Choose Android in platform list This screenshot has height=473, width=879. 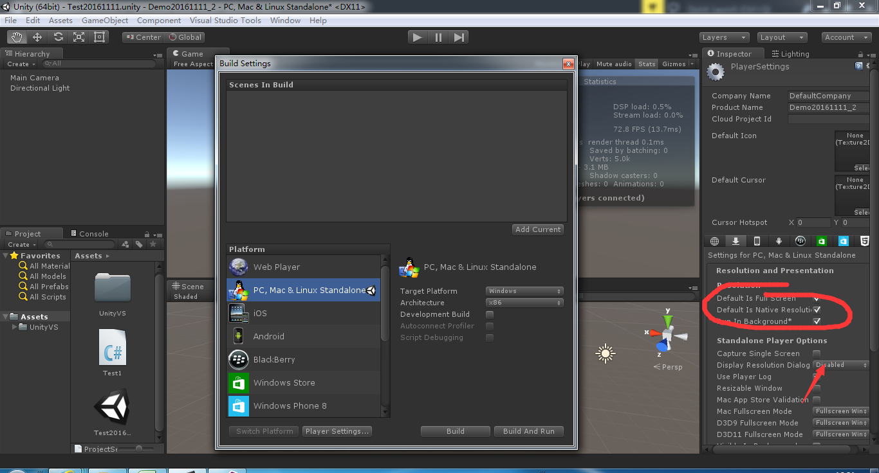coord(304,336)
